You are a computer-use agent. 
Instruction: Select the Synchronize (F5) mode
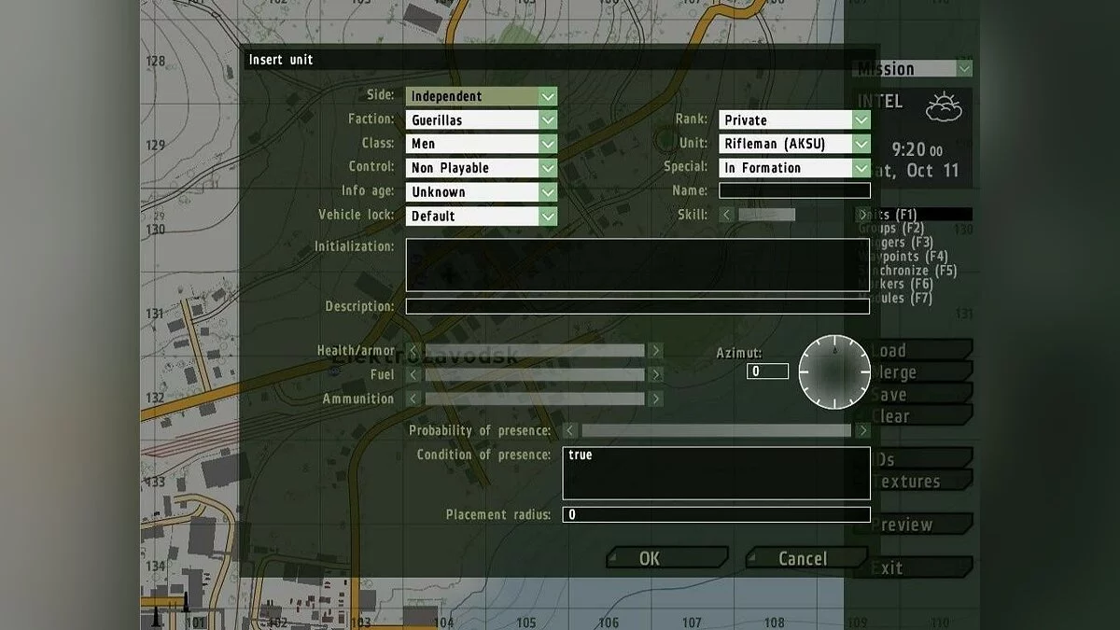click(906, 271)
